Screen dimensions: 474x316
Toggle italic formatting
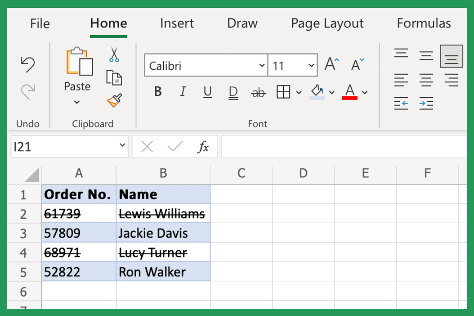[183, 91]
